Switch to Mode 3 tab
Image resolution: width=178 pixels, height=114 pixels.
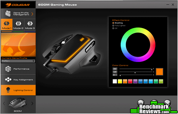(30, 25)
